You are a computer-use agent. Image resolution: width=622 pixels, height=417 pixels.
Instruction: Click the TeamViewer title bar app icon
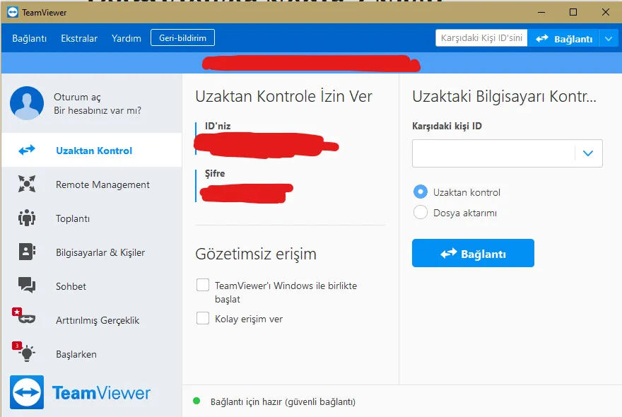pos(13,12)
